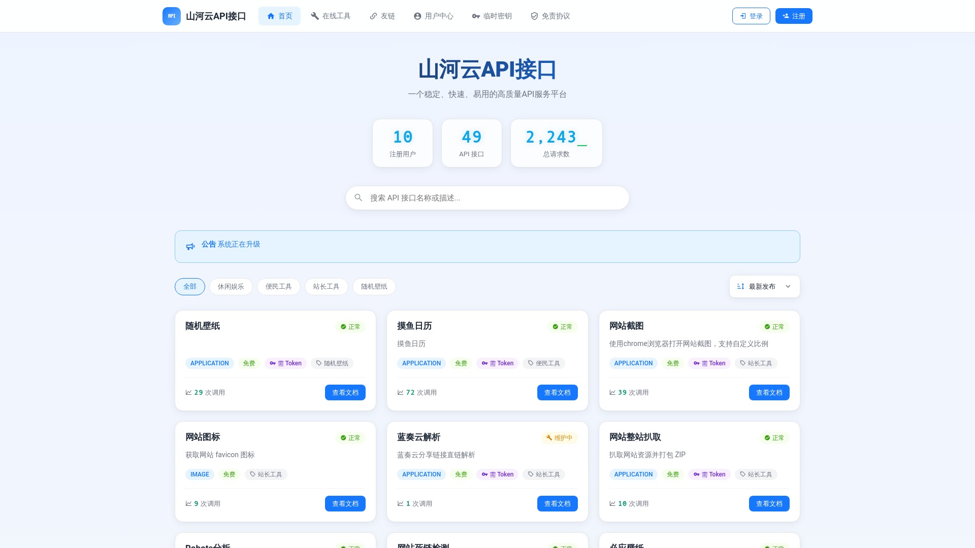The width and height of the screenshot is (975, 548).
Task: Open 查看文档 on 网站整站扒取 card
Action: (769, 503)
